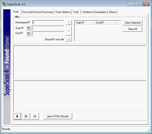Clear the End IP field with X icon
Viewport: 152px width, 134px height.
tap(29, 34)
